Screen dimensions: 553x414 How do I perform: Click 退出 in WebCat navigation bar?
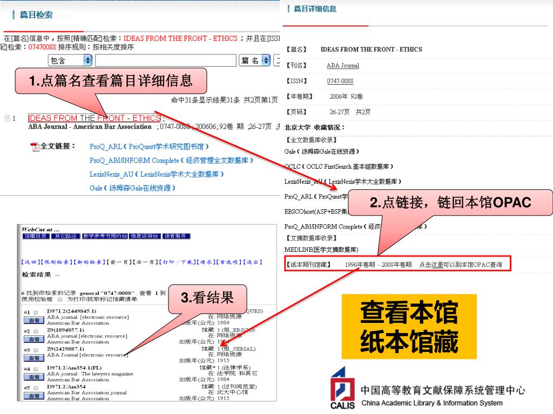253,263
